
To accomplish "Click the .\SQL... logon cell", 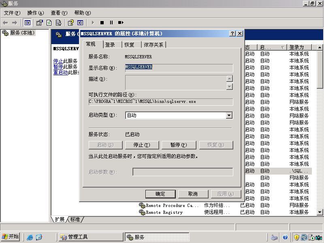I will point(298,171).
